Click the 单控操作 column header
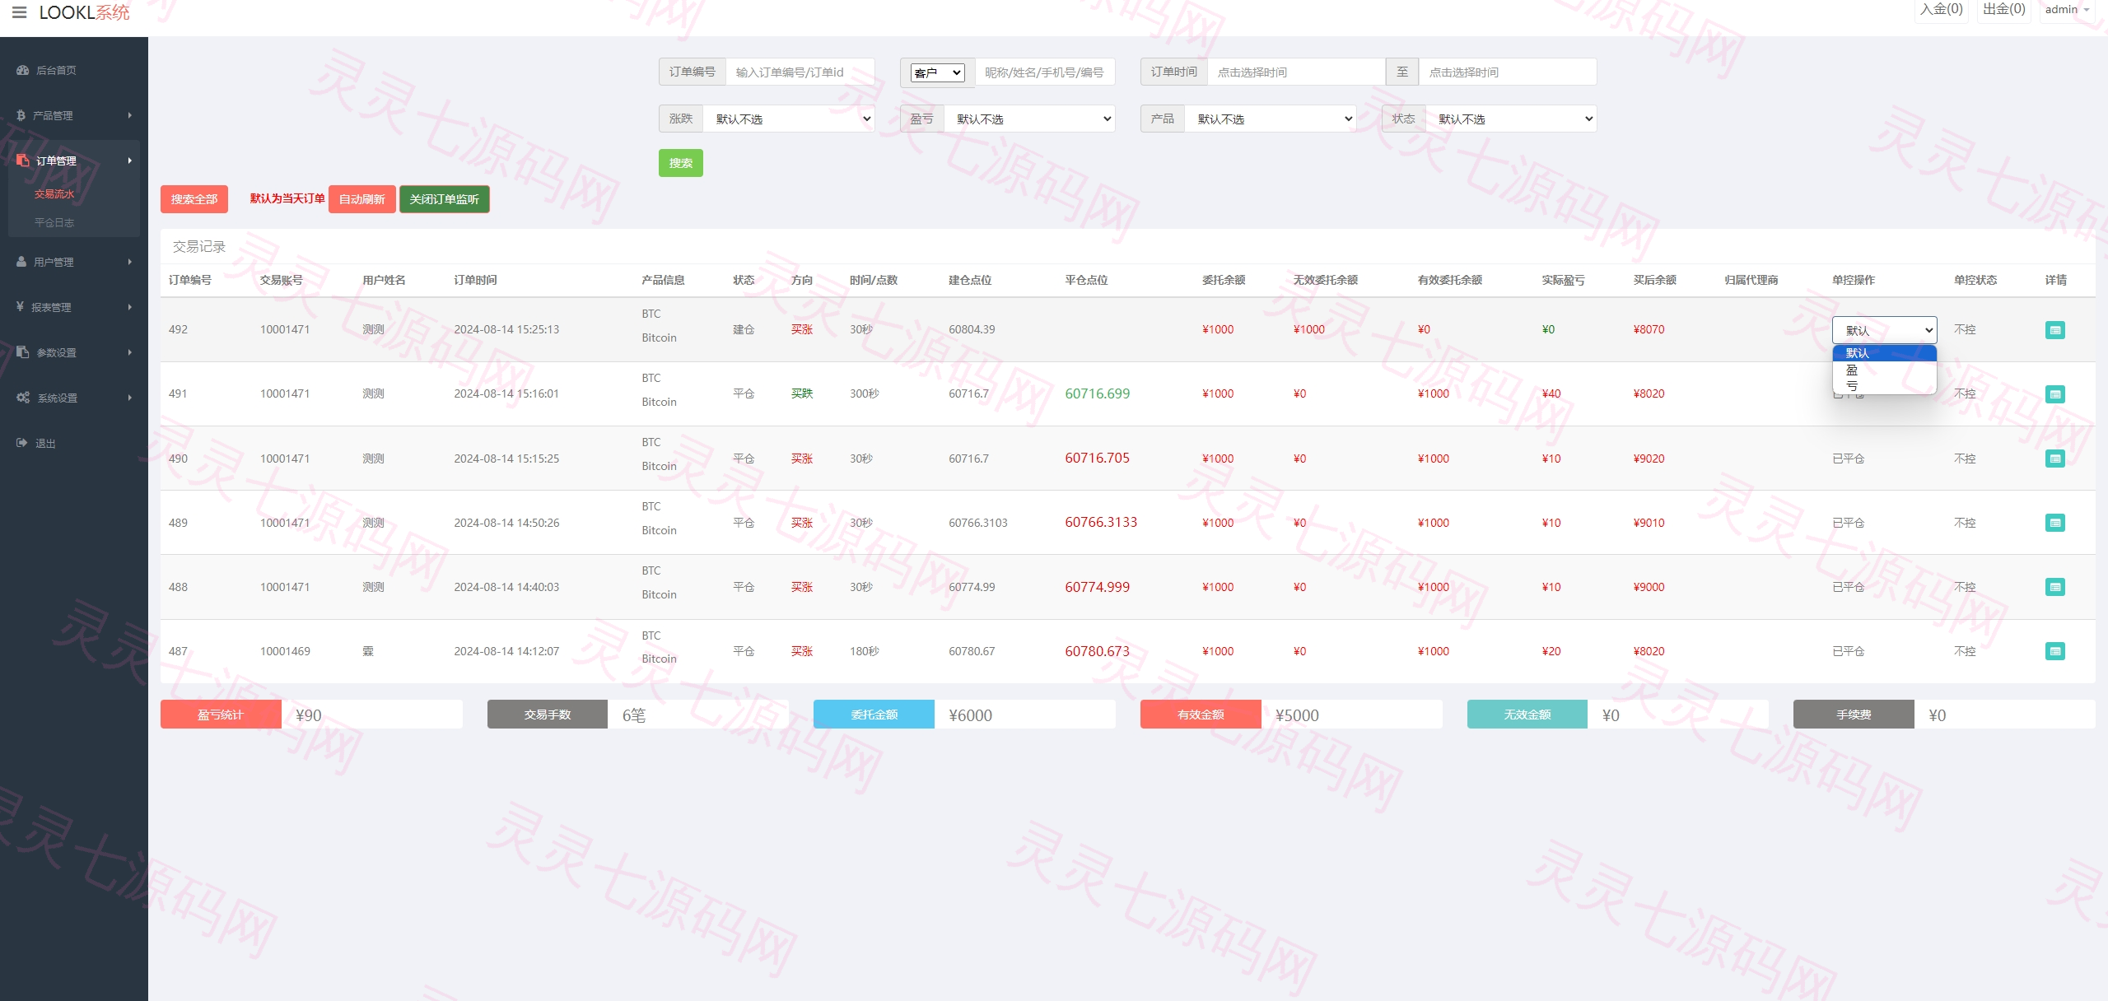Image resolution: width=2108 pixels, height=1001 pixels. click(1853, 280)
